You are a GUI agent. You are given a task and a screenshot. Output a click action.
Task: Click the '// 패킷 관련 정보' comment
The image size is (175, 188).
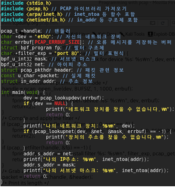pyautogui.click(x=100, y=70)
